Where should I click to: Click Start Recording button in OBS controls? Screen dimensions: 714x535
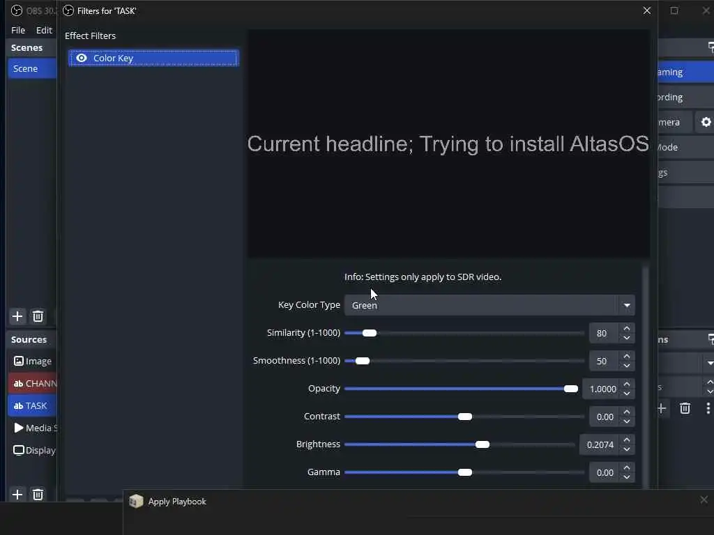coord(686,98)
